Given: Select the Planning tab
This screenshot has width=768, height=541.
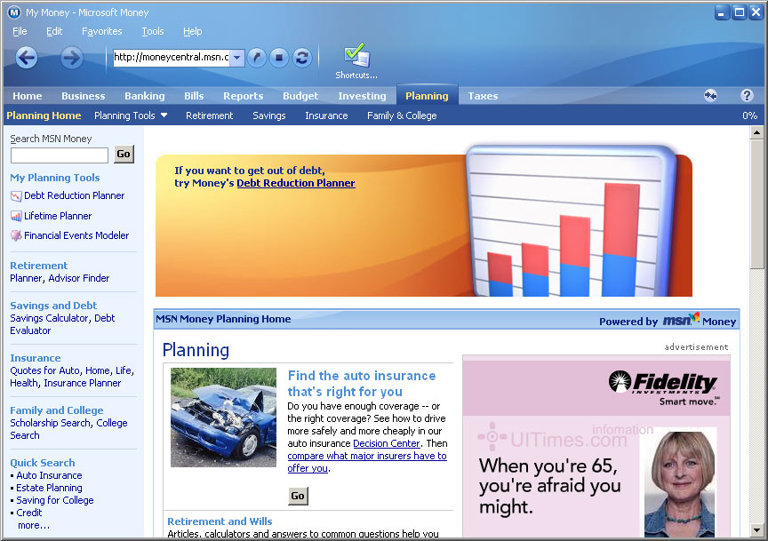Looking at the screenshot, I should click(427, 95).
